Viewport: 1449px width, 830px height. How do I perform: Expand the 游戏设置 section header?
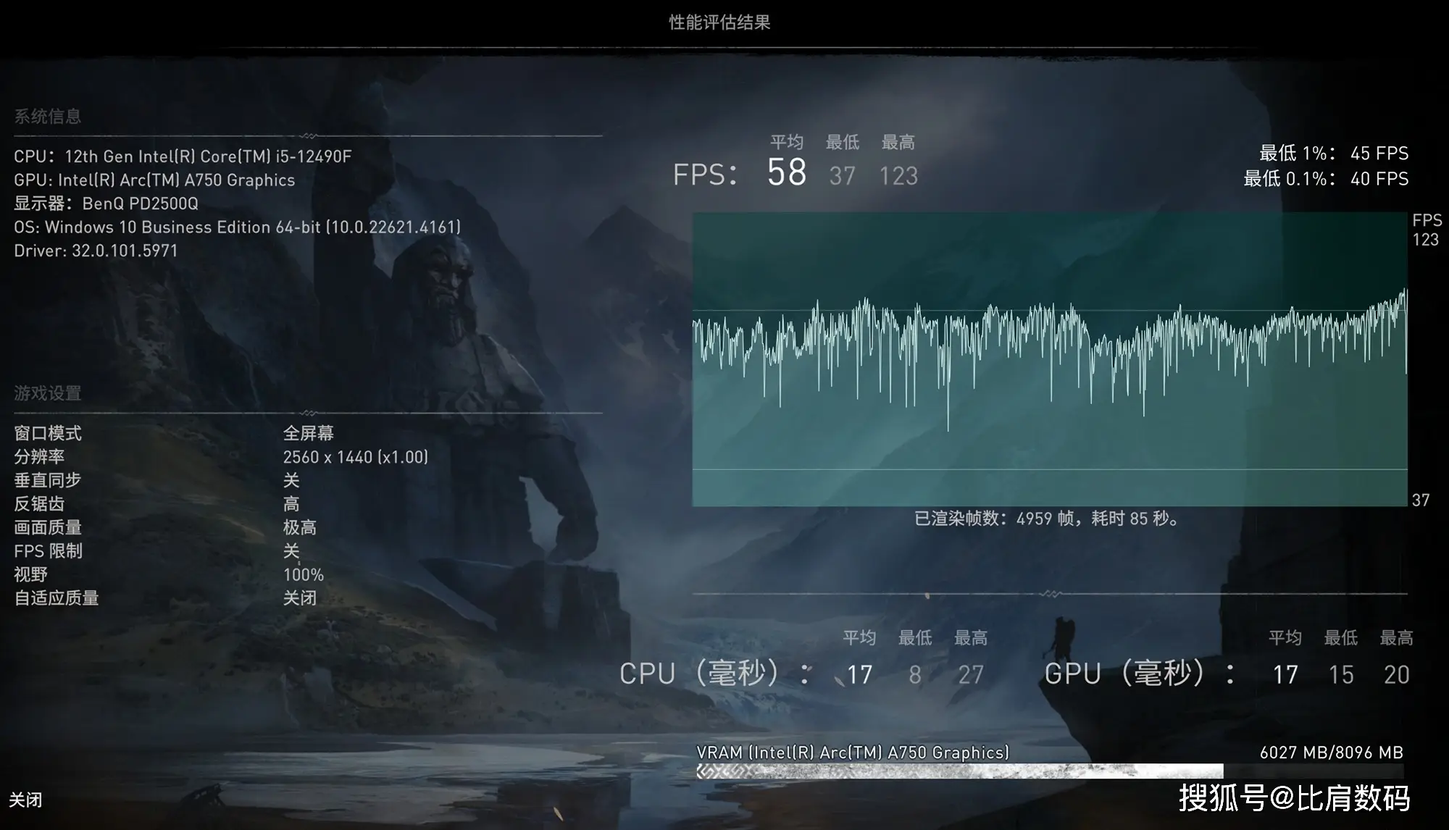47,389
